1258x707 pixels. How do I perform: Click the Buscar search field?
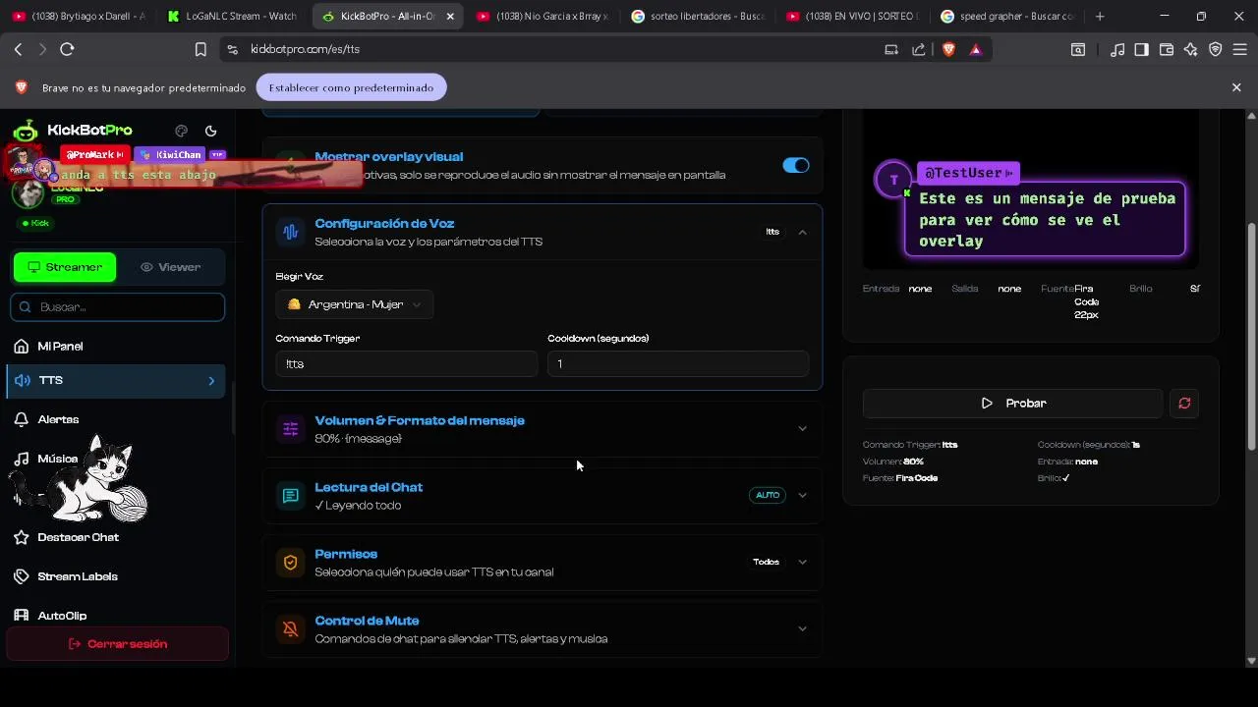coord(118,307)
